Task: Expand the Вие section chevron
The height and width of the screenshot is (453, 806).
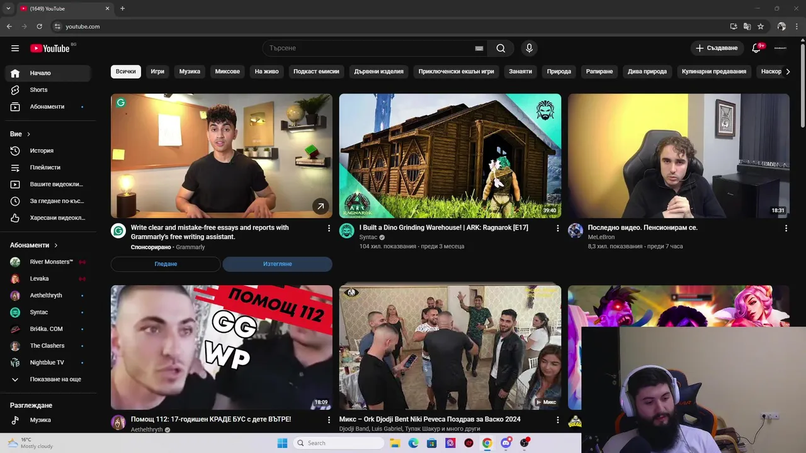Action: pos(28,134)
